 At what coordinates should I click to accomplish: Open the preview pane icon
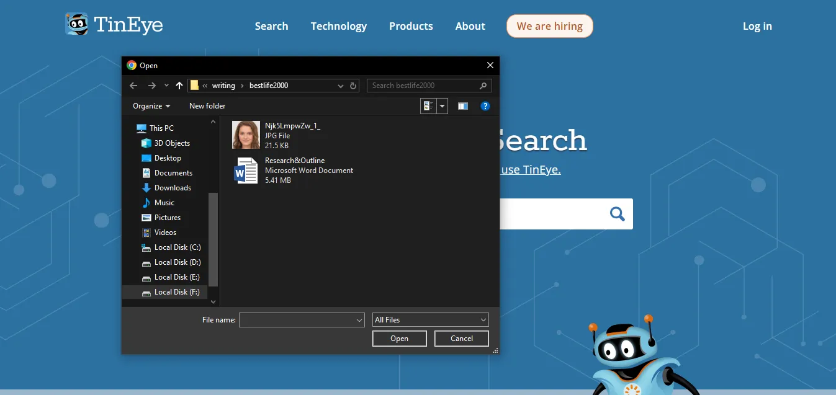pyautogui.click(x=462, y=106)
